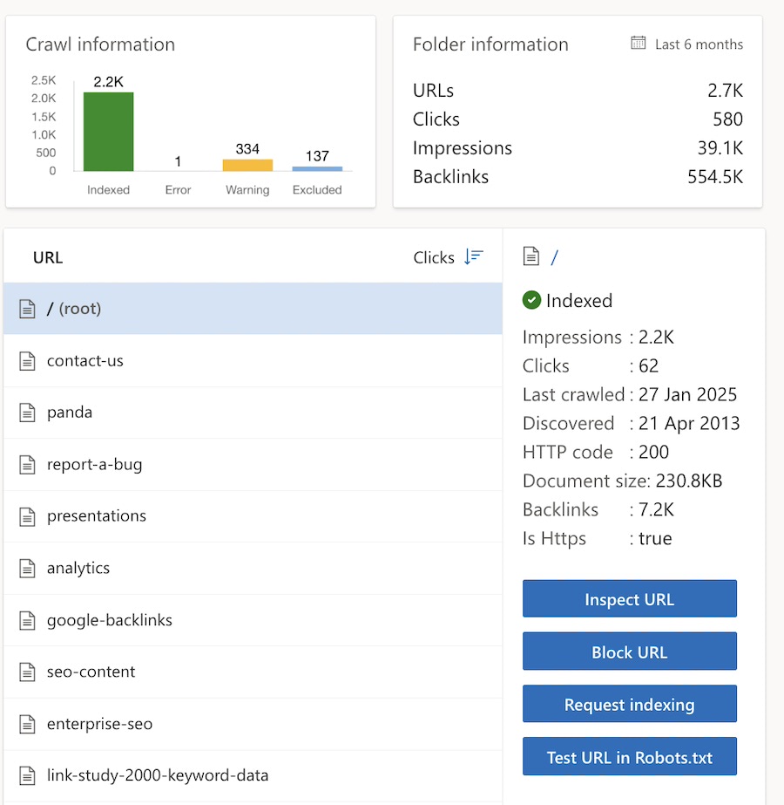
Task: Click the page icon next to contact-us
Action: [28, 360]
